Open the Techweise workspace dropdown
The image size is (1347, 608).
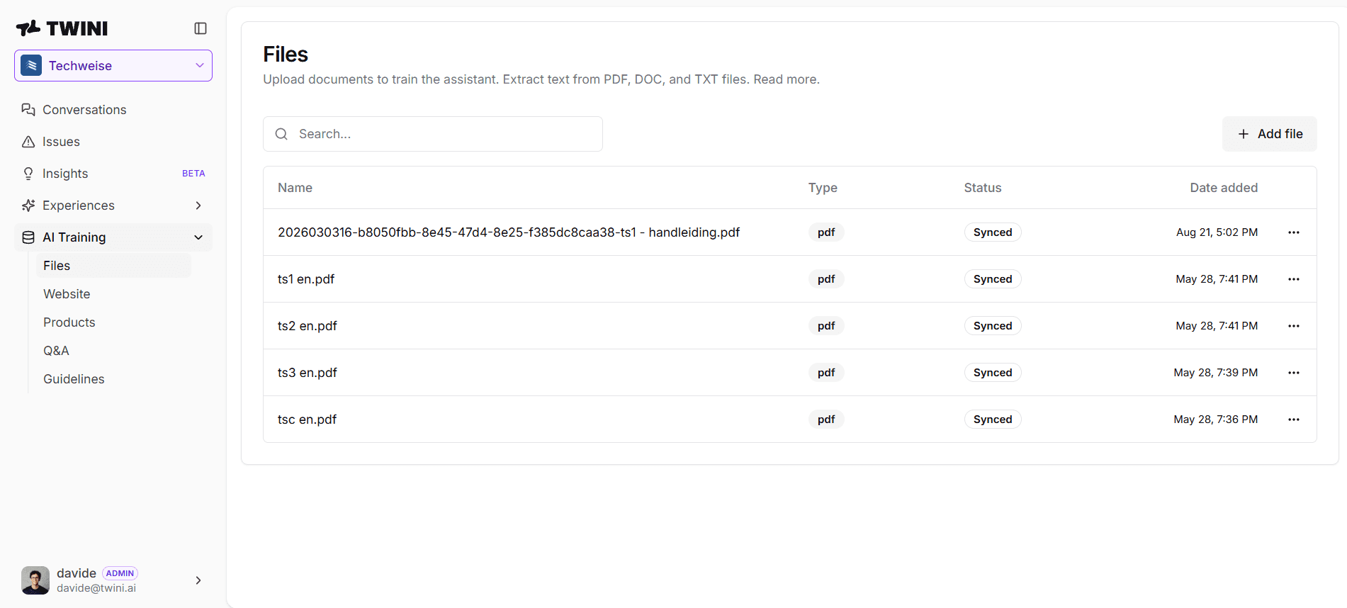pyautogui.click(x=113, y=65)
